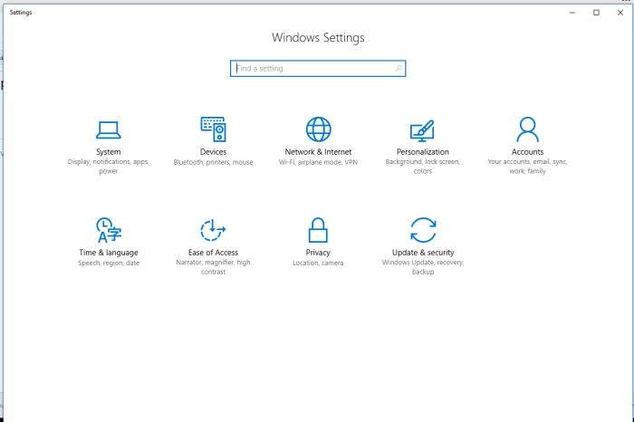
Task: Click 'Location, camera' description
Action: (318, 263)
